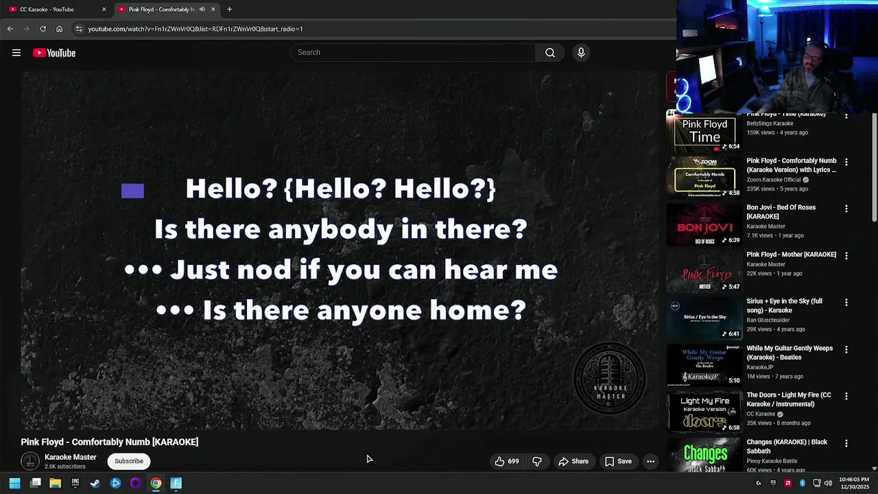Close the Pink Floyd tab

(x=213, y=10)
